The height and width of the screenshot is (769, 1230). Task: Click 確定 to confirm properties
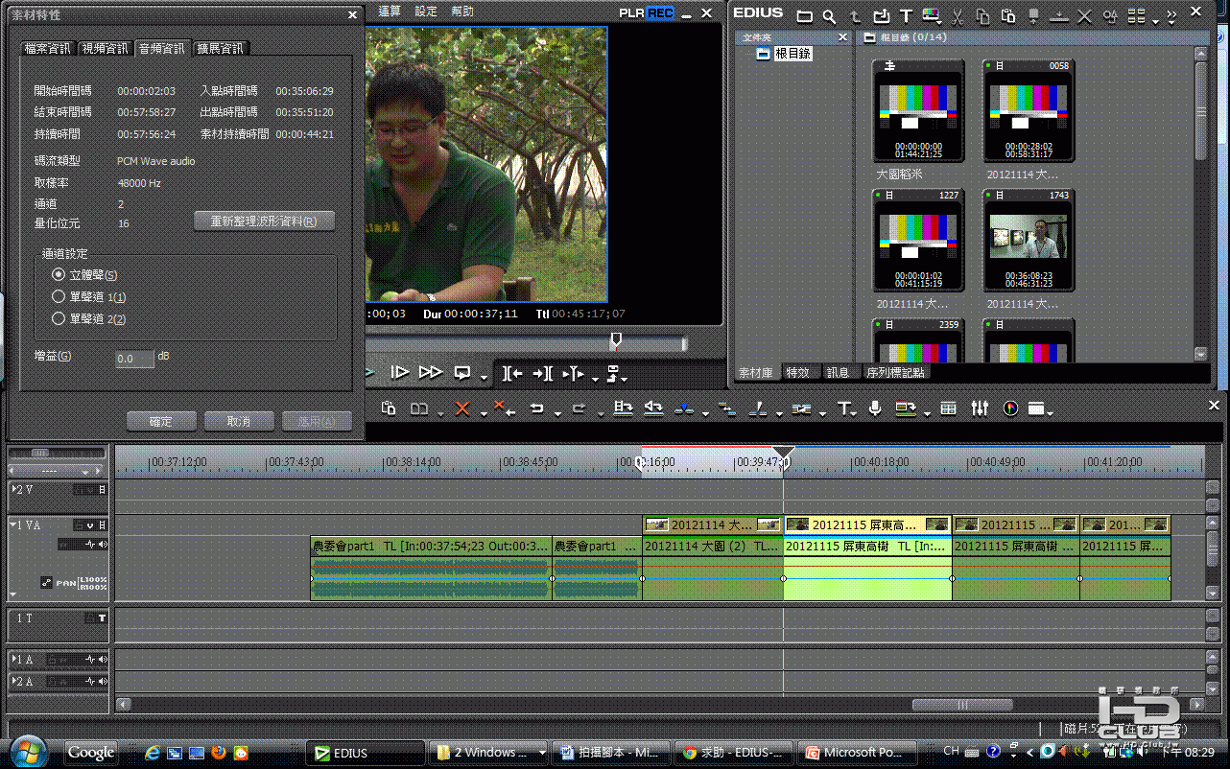click(x=161, y=421)
